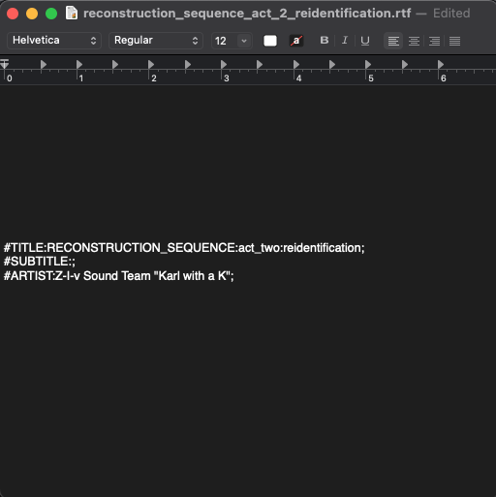Click the Edited status label
This screenshot has width=496, height=497.
[x=451, y=14]
